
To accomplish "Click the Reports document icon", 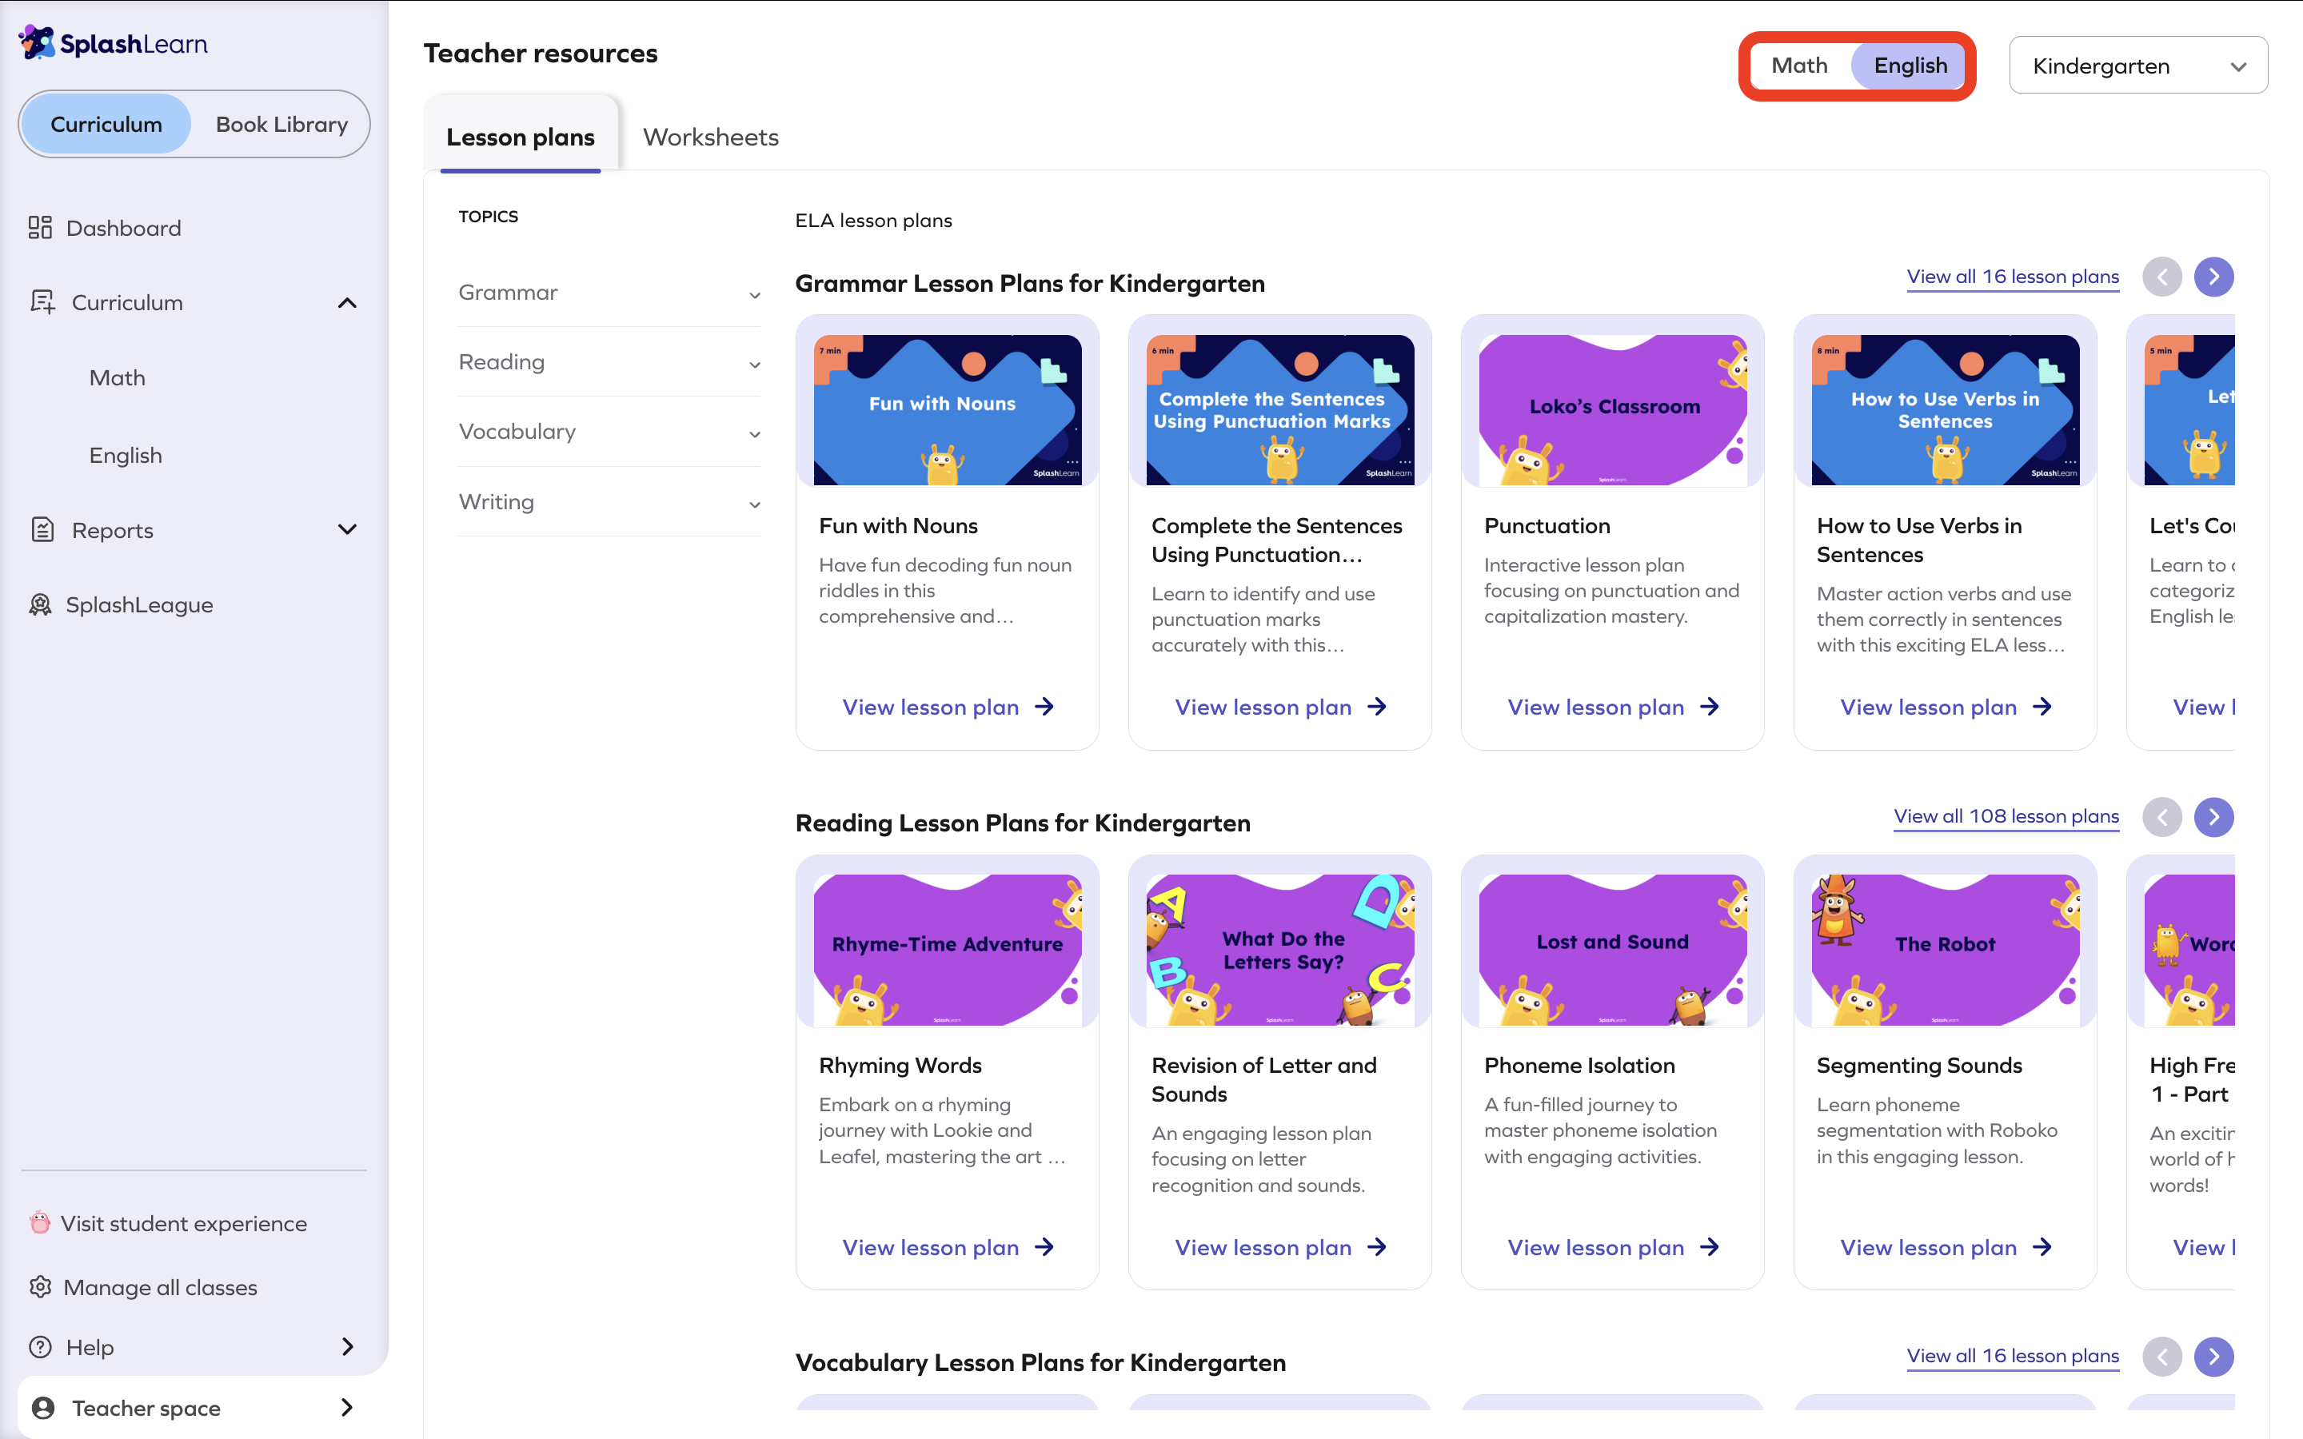I will (x=42, y=529).
